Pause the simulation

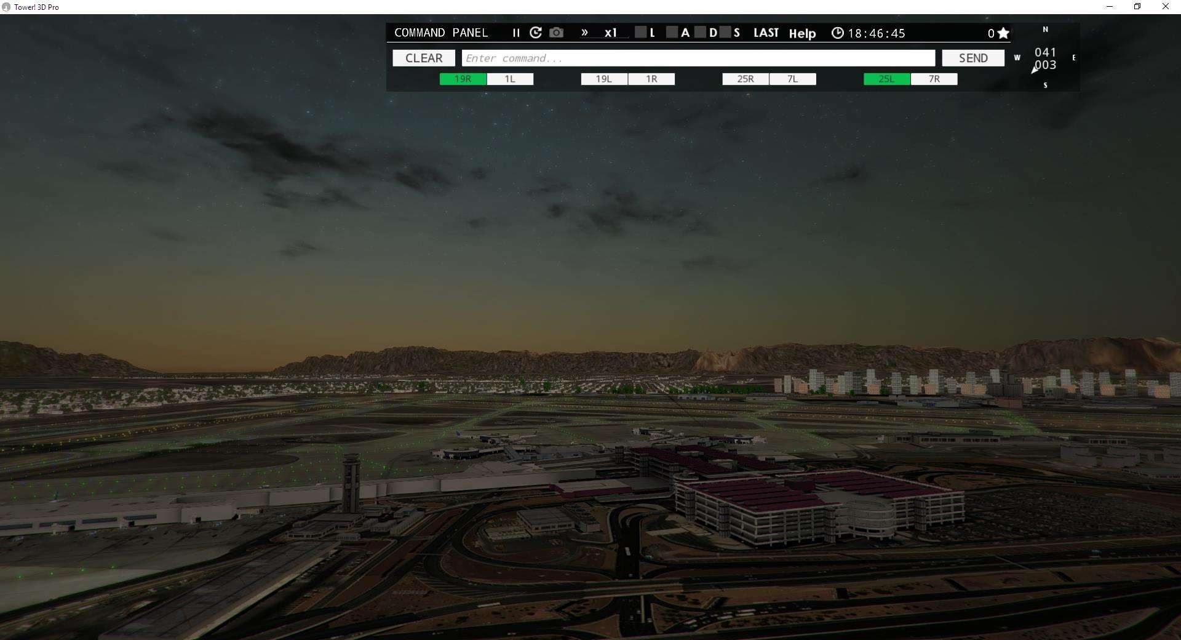click(515, 33)
